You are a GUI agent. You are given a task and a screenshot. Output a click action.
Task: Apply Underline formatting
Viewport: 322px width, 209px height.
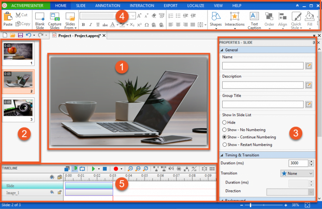[x=98, y=25]
